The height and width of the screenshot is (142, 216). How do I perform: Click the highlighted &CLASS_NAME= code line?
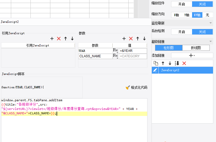click(x=74, y=113)
